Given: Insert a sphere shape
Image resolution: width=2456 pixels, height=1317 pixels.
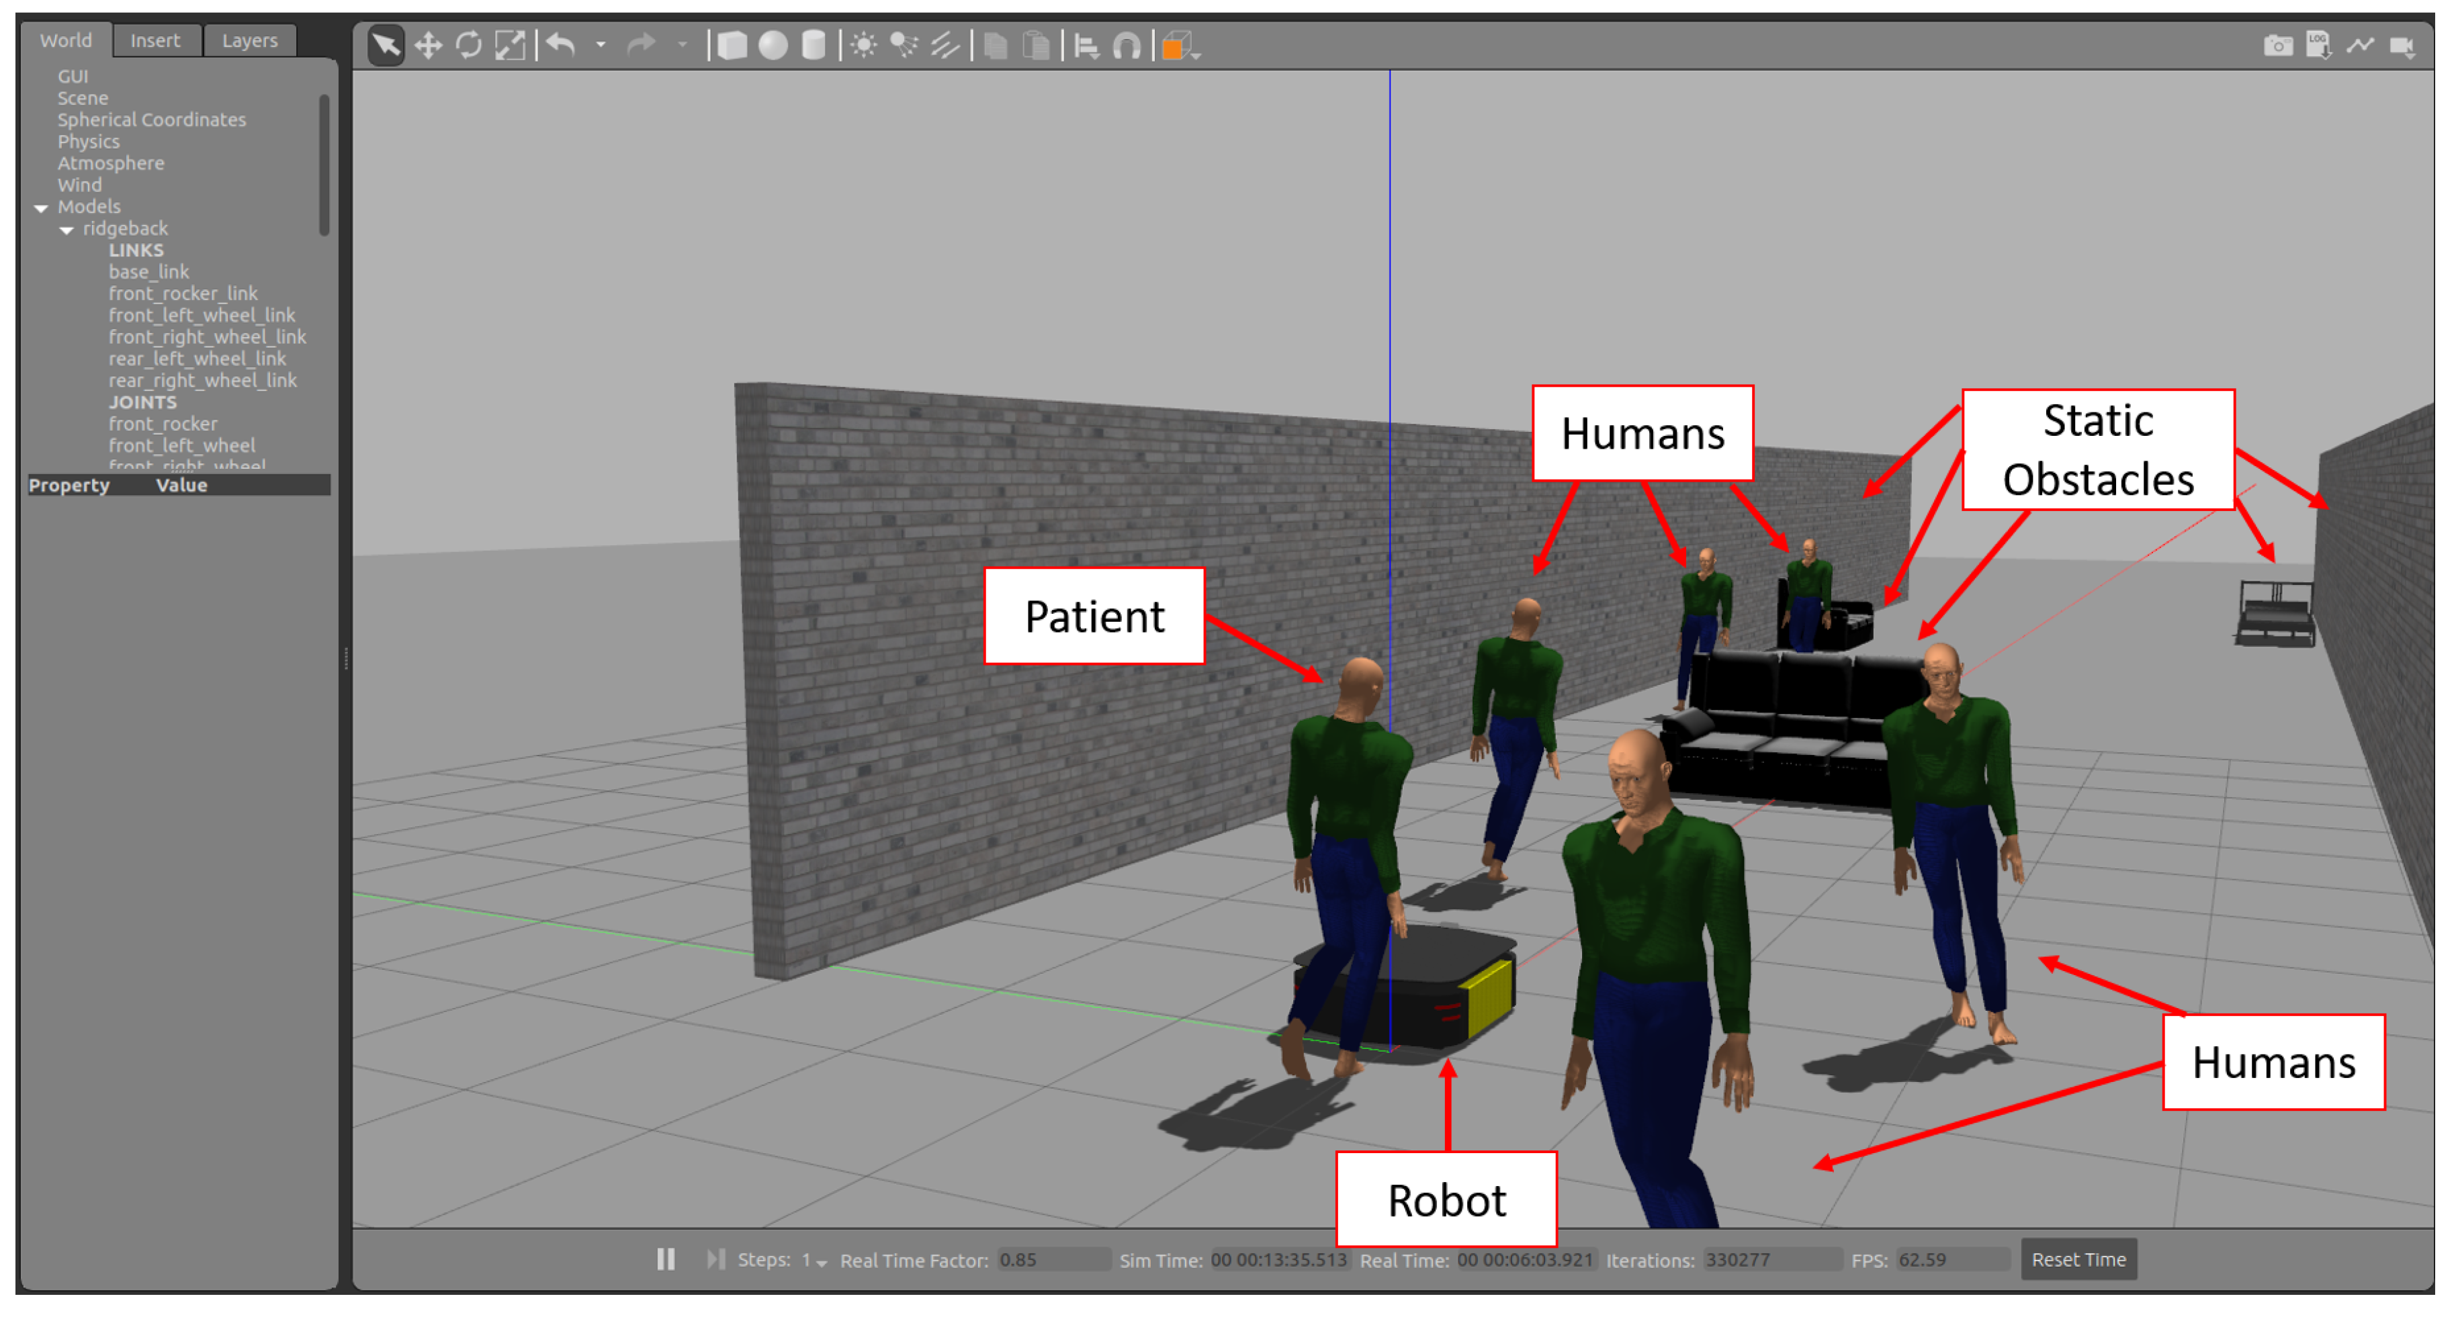Looking at the screenshot, I should tap(773, 45).
